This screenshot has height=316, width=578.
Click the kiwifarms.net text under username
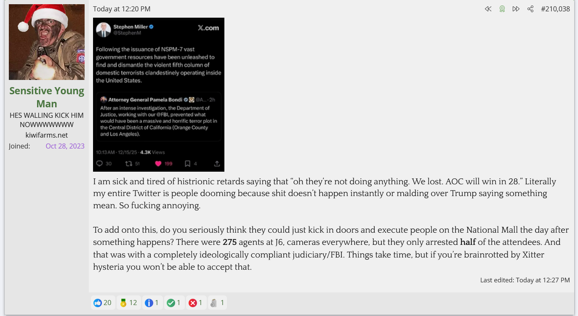(47, 135)
